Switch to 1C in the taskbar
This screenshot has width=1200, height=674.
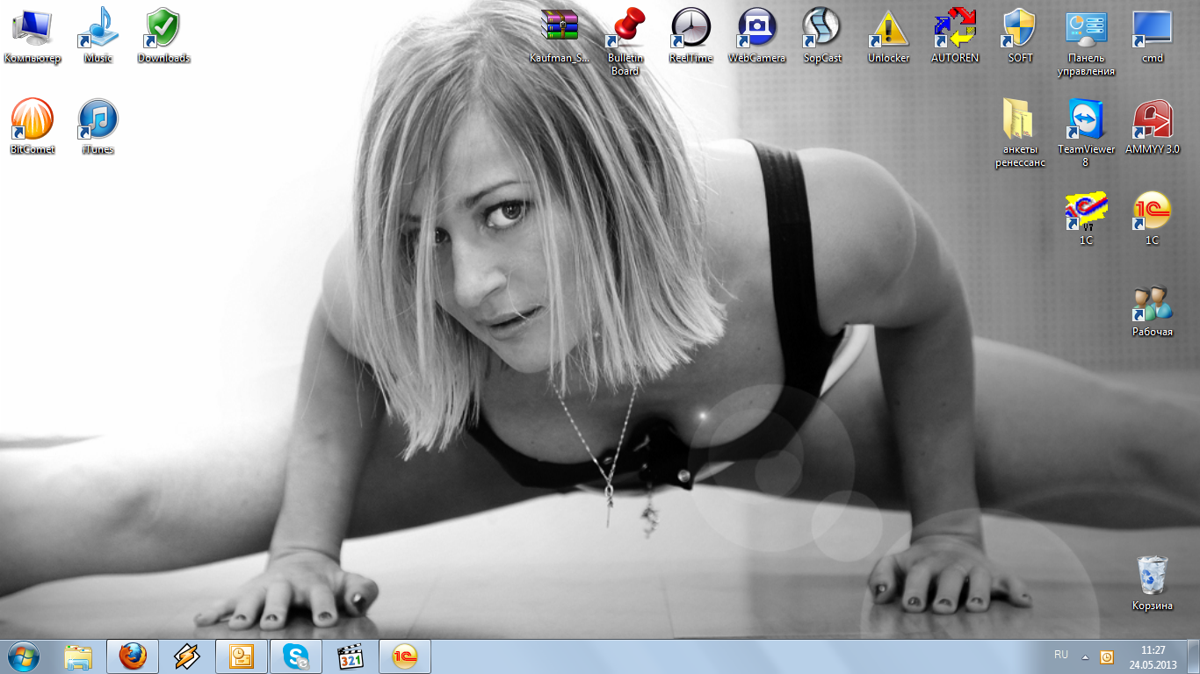405,656
